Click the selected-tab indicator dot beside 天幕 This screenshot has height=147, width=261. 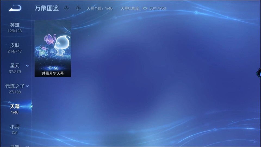coord(31,106)
